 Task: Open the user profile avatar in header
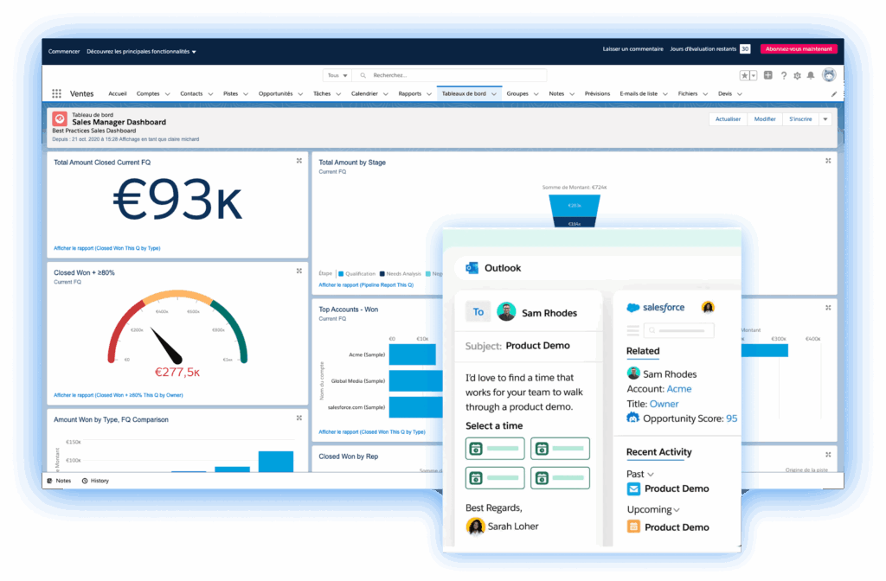point(829,74)
